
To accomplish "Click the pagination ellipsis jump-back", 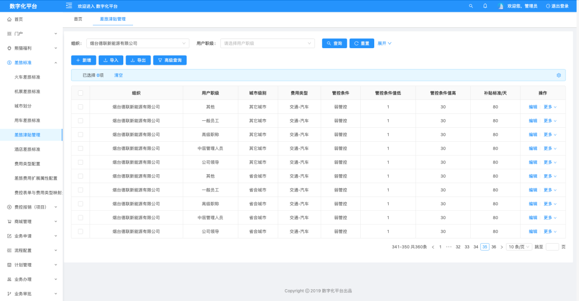I will (x=449, y=247).
